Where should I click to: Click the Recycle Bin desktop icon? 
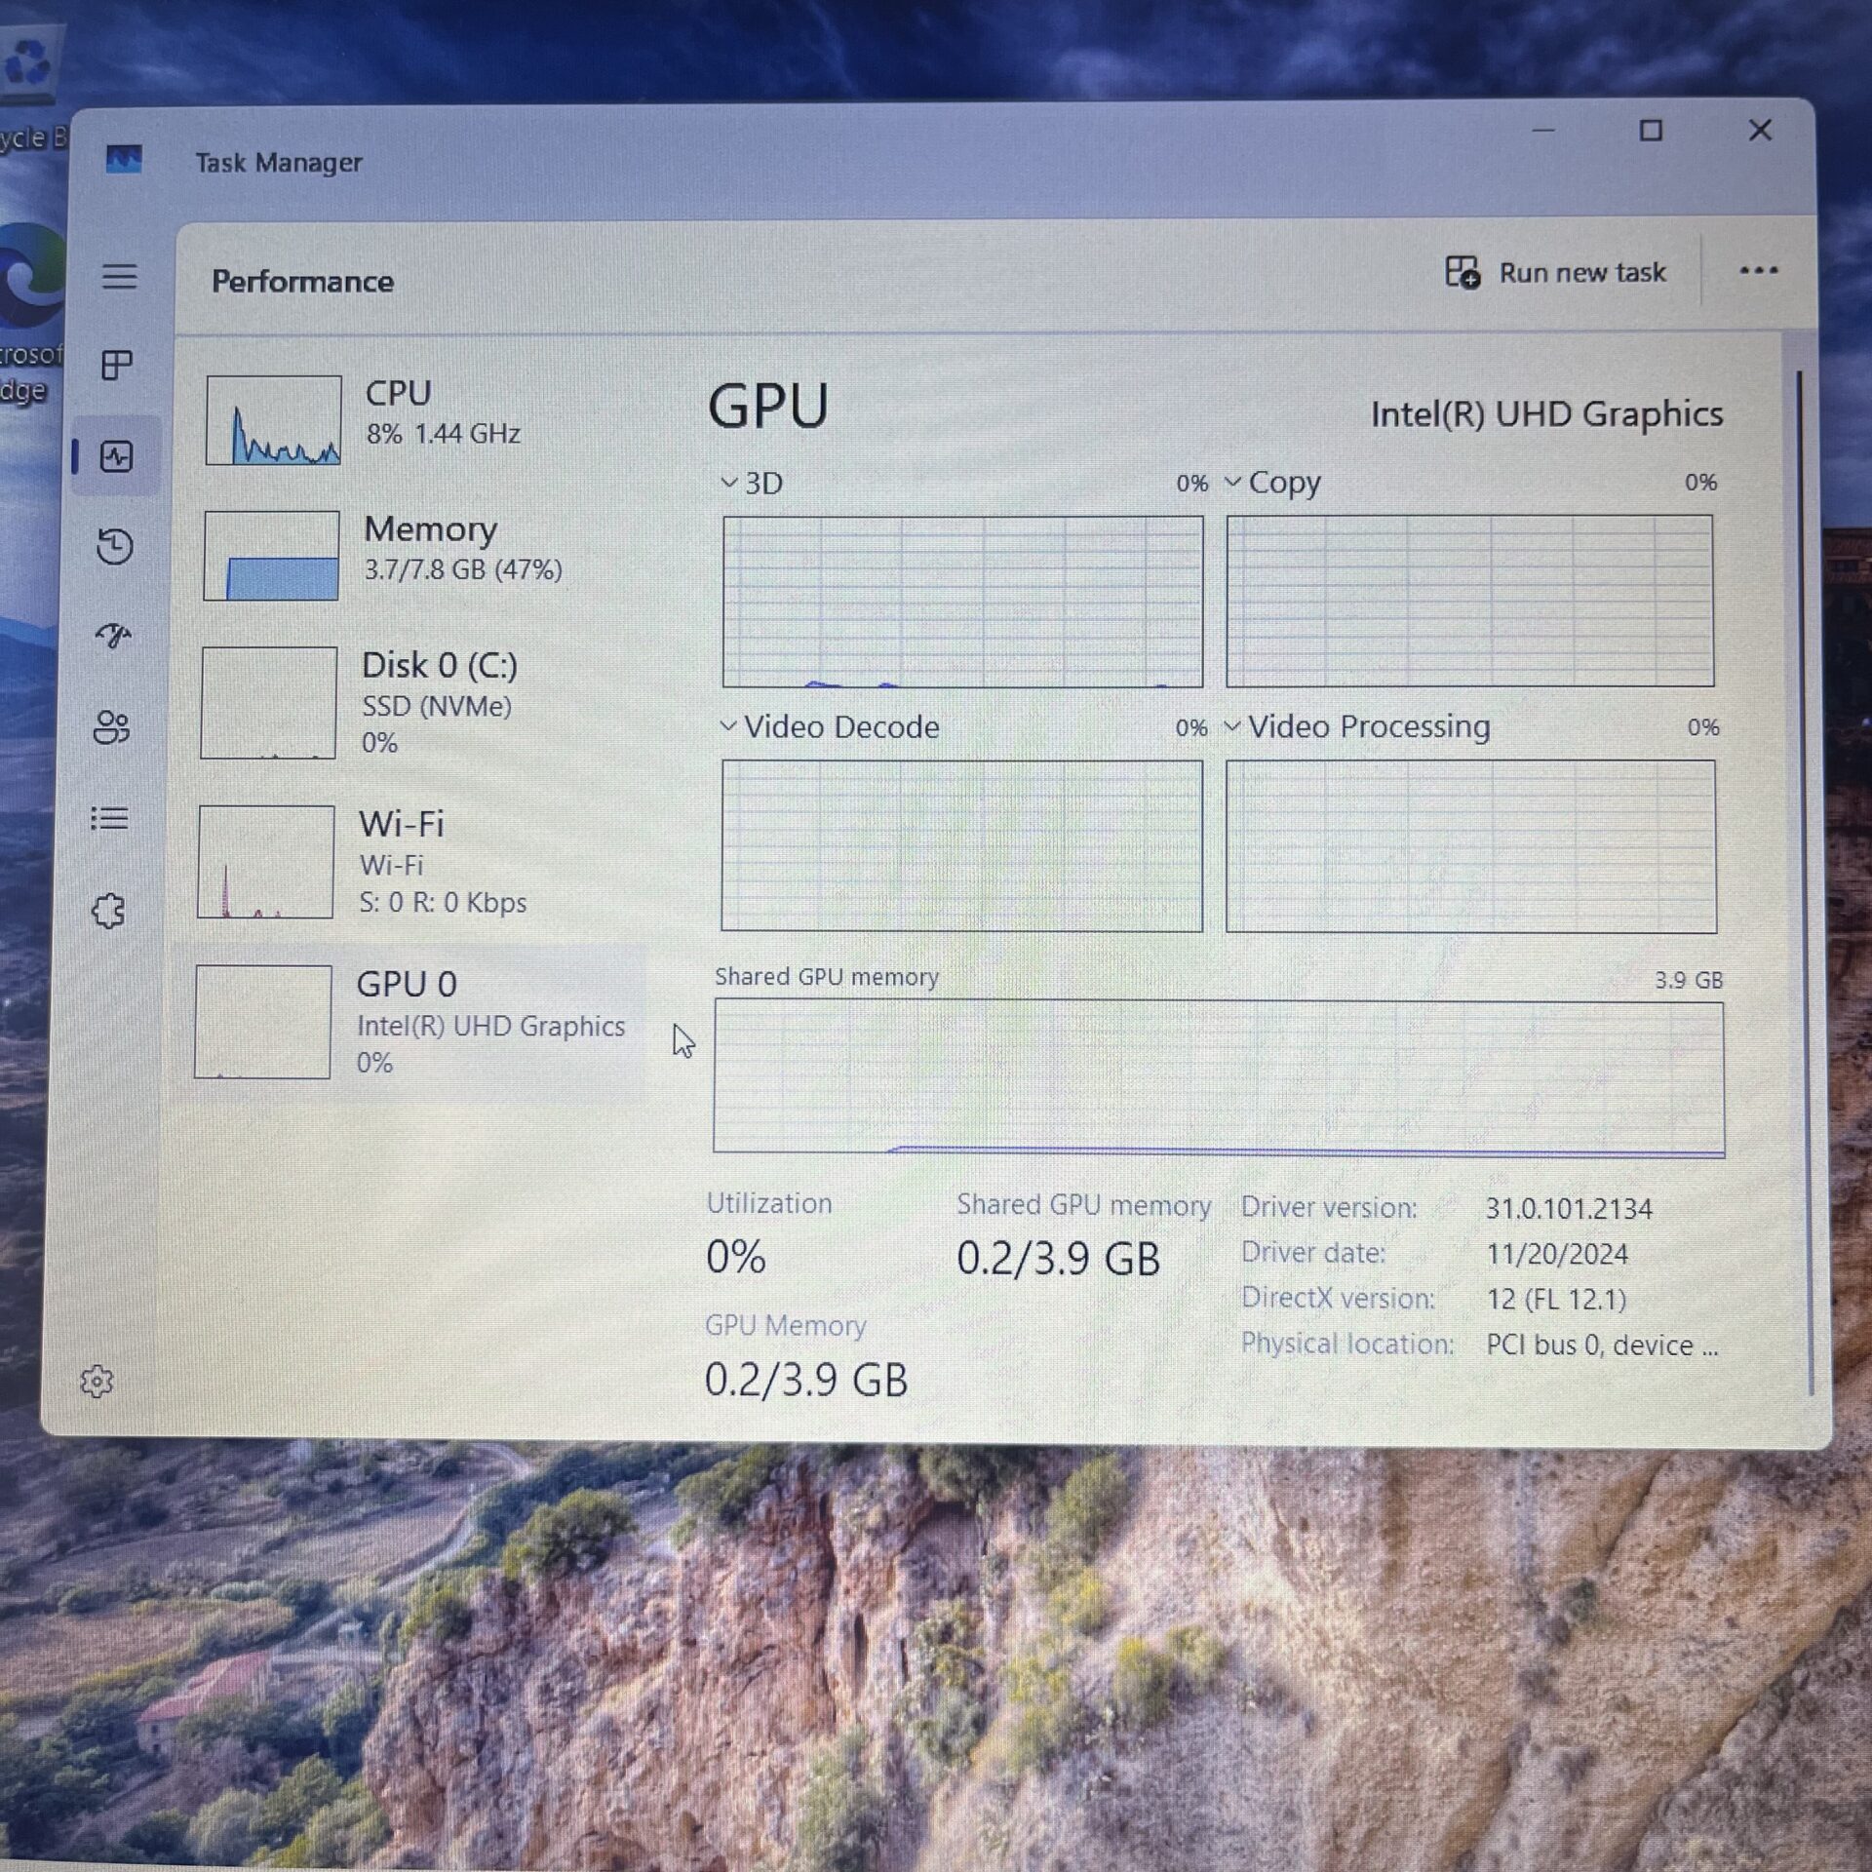tap(29, 88)
